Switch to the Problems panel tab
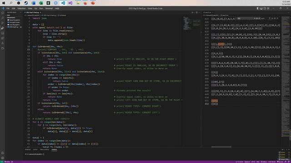 click(28, 150)
